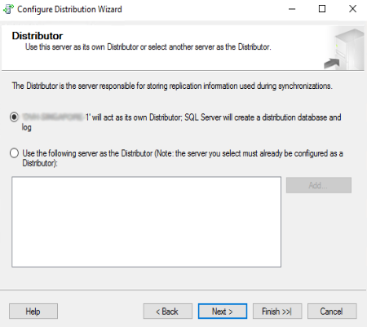Click the server graphic in the header banner
The width and height of the screenshot is (367, 327).
[x=344, y=49]
